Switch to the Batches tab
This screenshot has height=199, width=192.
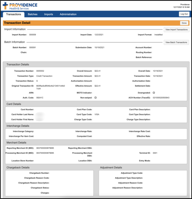32,14
